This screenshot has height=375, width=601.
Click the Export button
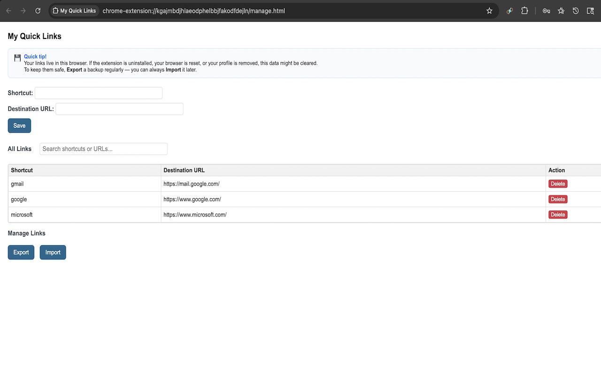21,252
